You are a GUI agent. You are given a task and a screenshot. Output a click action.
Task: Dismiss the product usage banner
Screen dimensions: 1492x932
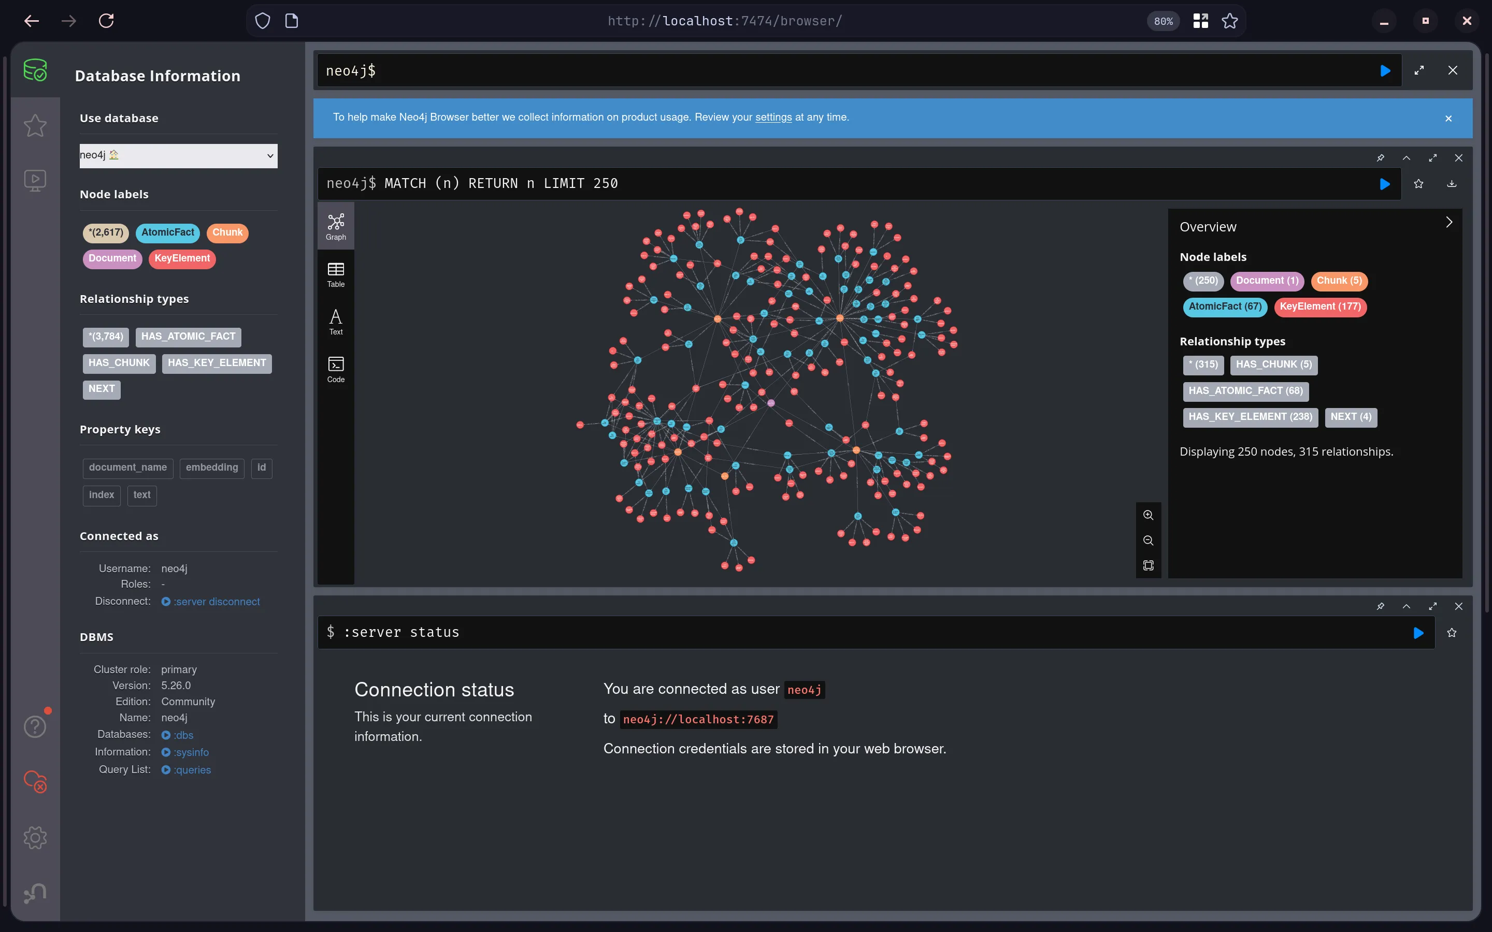[1448, 119]
